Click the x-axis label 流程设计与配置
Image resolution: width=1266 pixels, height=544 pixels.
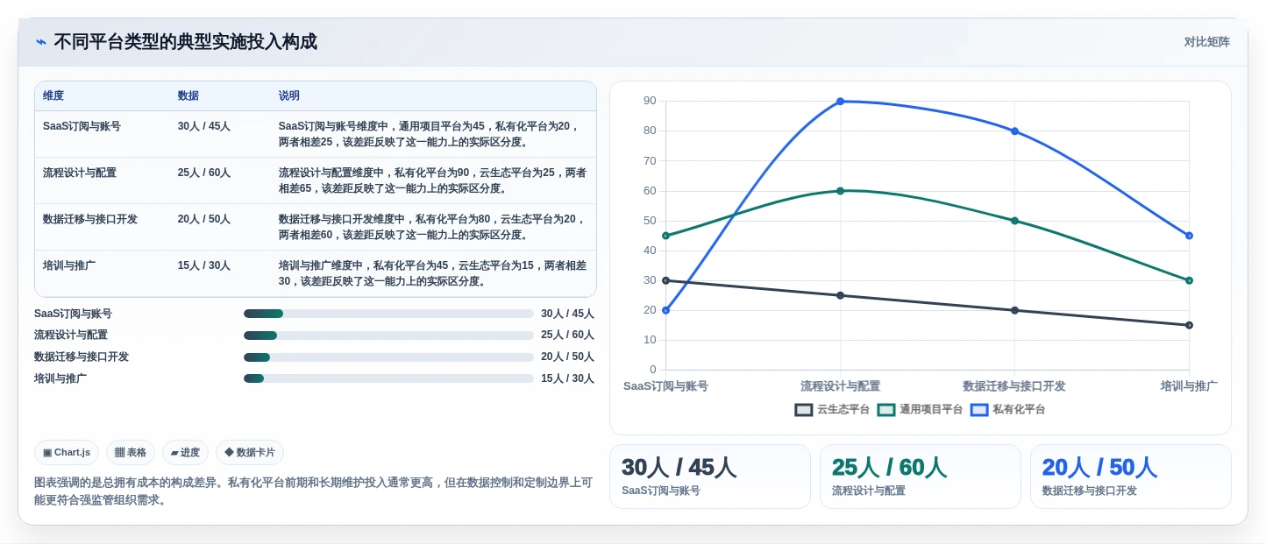click(840, 386)
